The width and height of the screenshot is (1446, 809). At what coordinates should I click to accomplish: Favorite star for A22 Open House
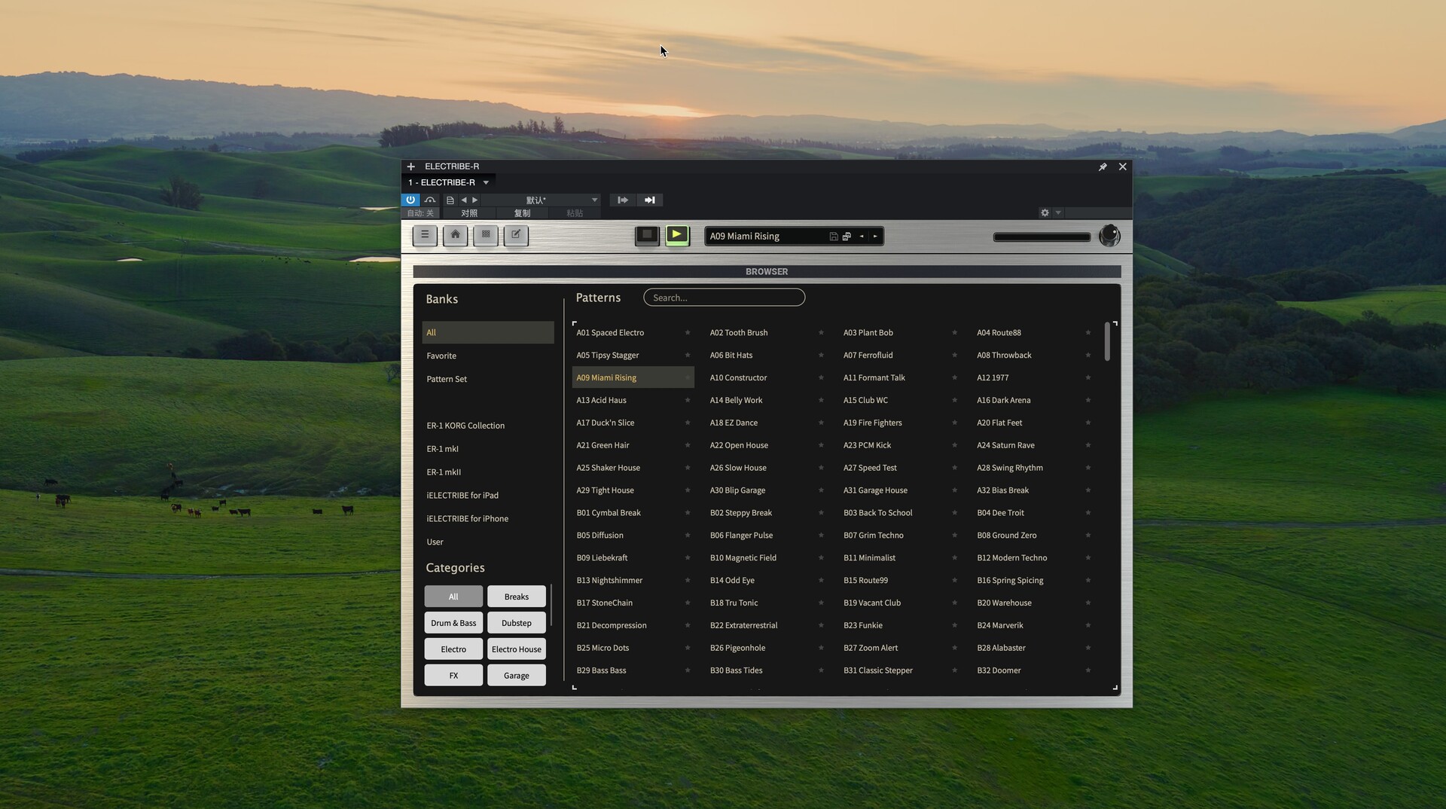(x=821, y=445)
